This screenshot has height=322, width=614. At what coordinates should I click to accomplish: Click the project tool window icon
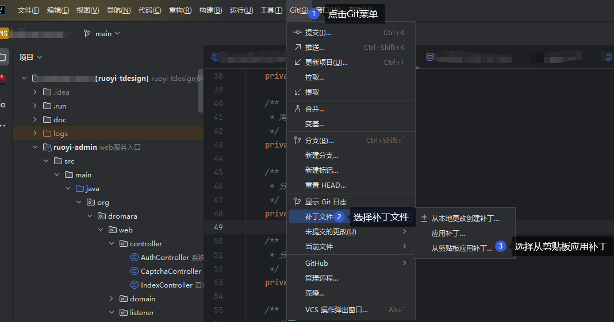click(3, 57)
